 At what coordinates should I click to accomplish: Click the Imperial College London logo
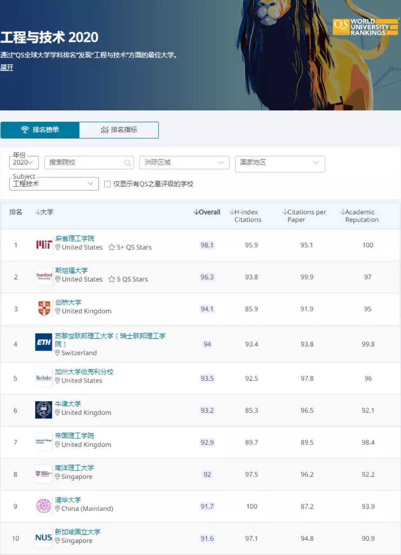(44, 442)
